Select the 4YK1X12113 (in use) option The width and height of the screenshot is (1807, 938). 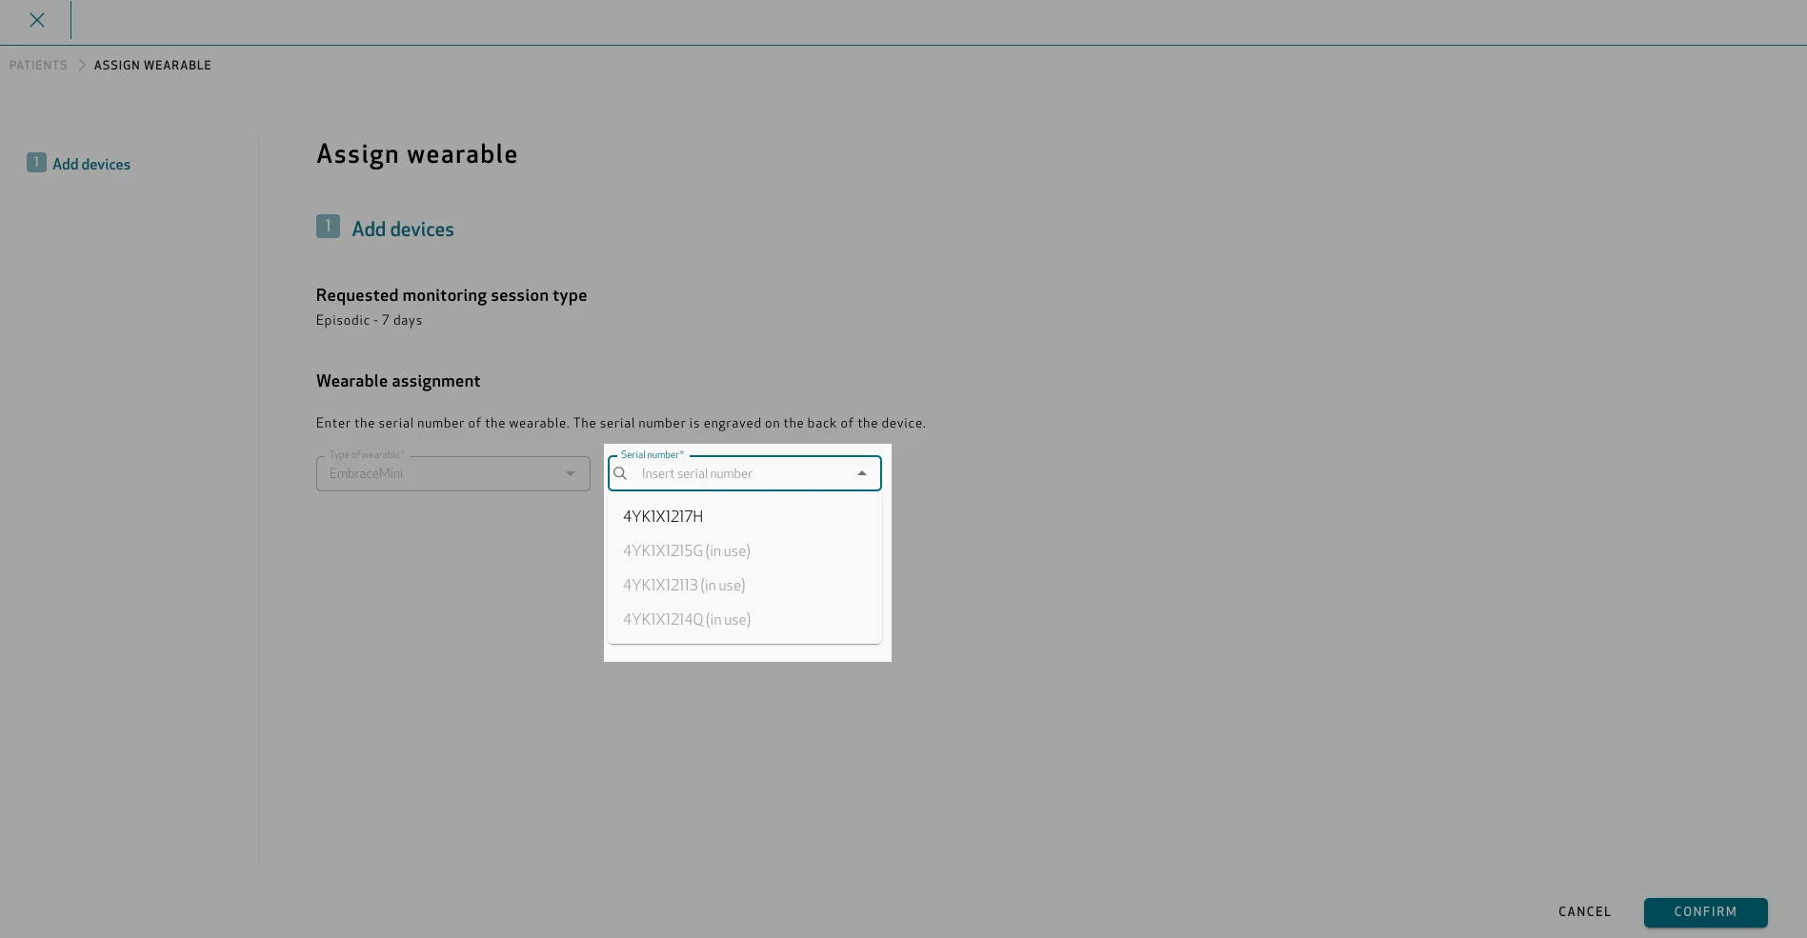click(x=745, y=585)
